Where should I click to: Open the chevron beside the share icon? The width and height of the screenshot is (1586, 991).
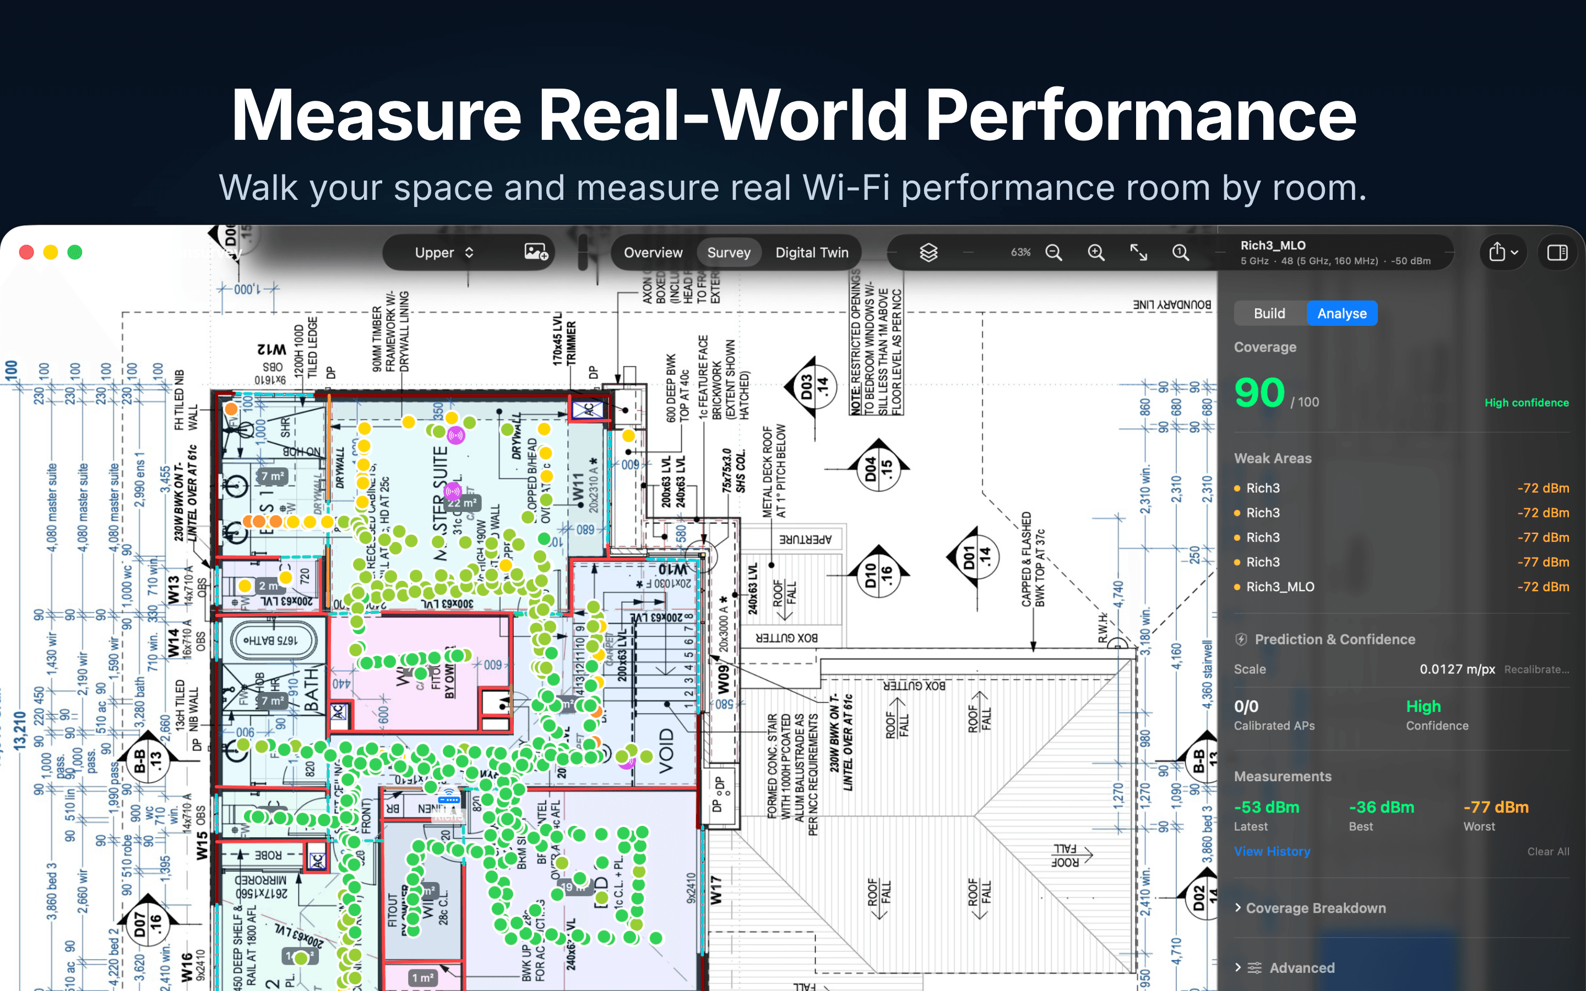[x=1514, y=252]
